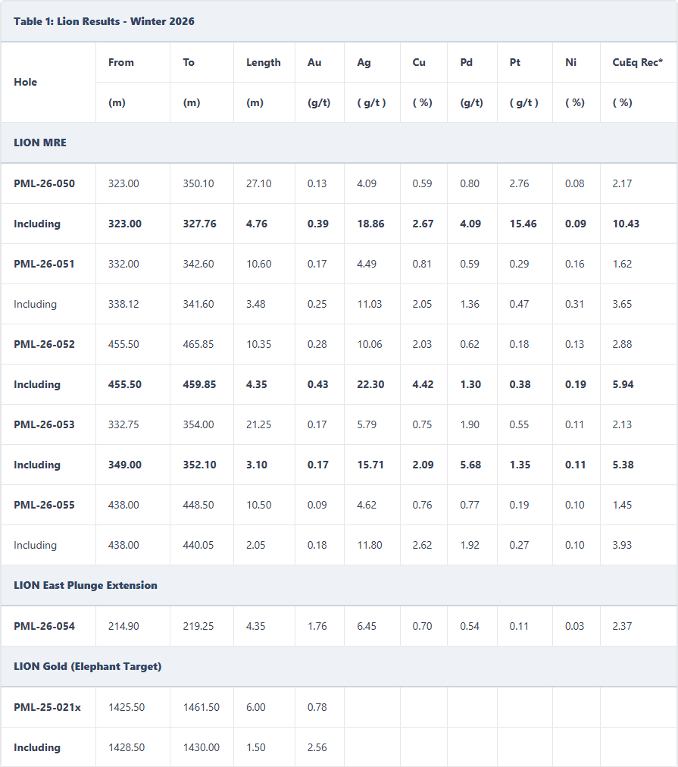678x767 pixels.
Task: Select the 5.68 Pd value cell
Action: tap(470, 465)
